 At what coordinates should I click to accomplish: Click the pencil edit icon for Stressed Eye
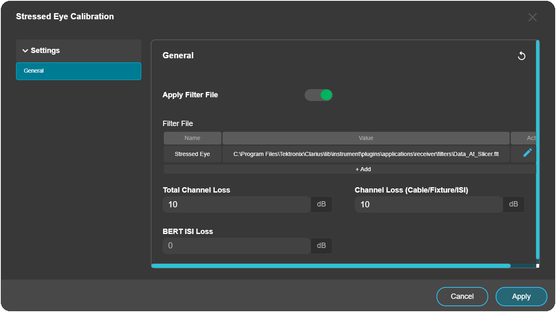527,153
